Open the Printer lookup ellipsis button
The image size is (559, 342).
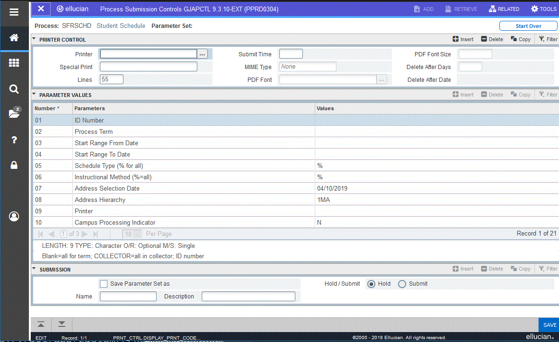(x=202, y=54)
